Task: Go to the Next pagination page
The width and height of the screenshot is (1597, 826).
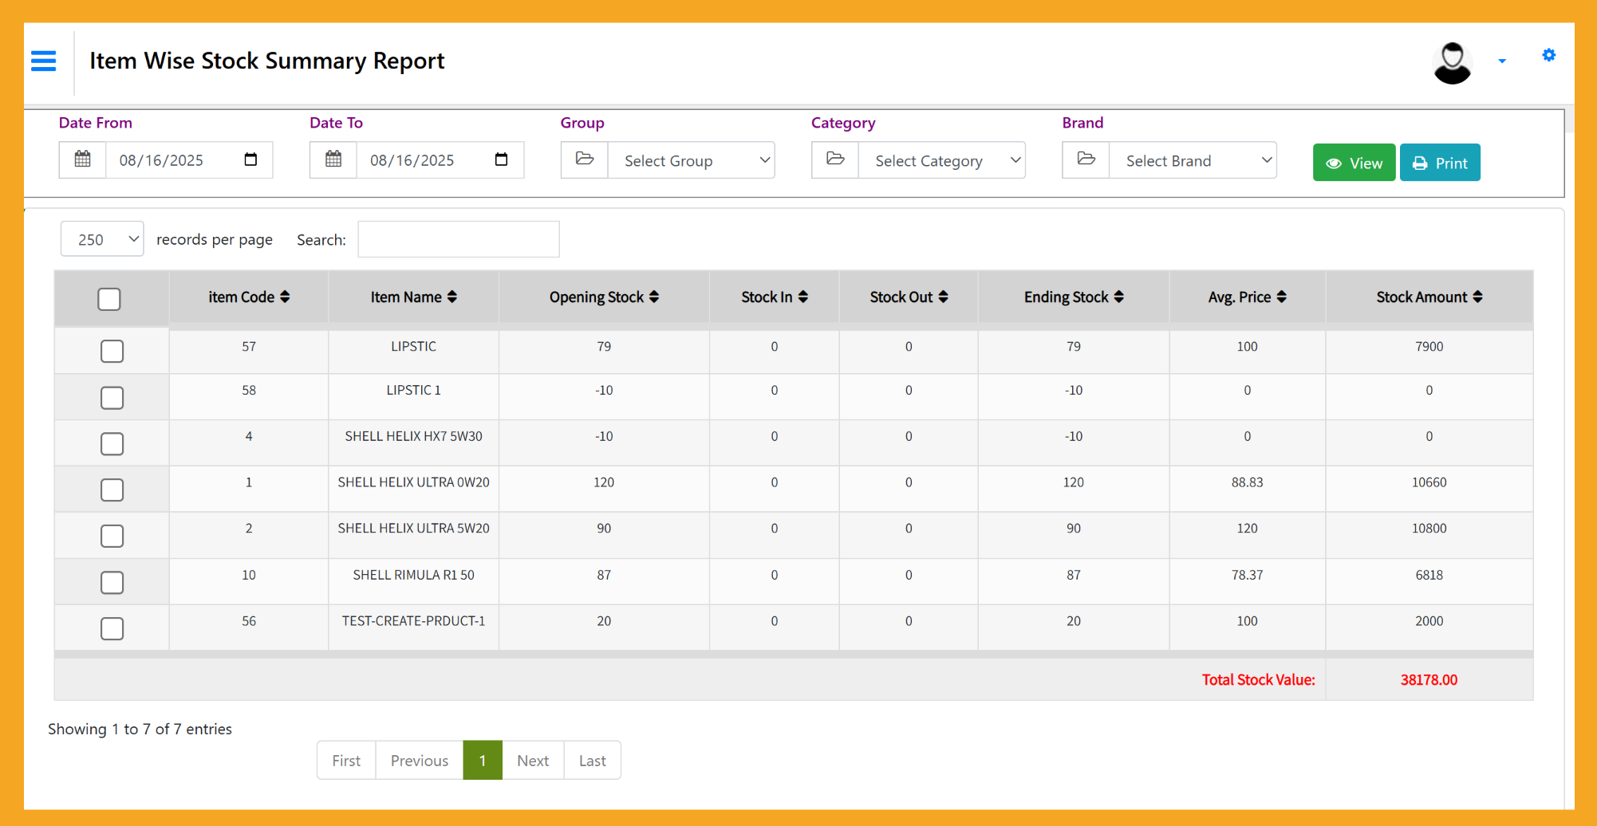Action: coord(532,761)
